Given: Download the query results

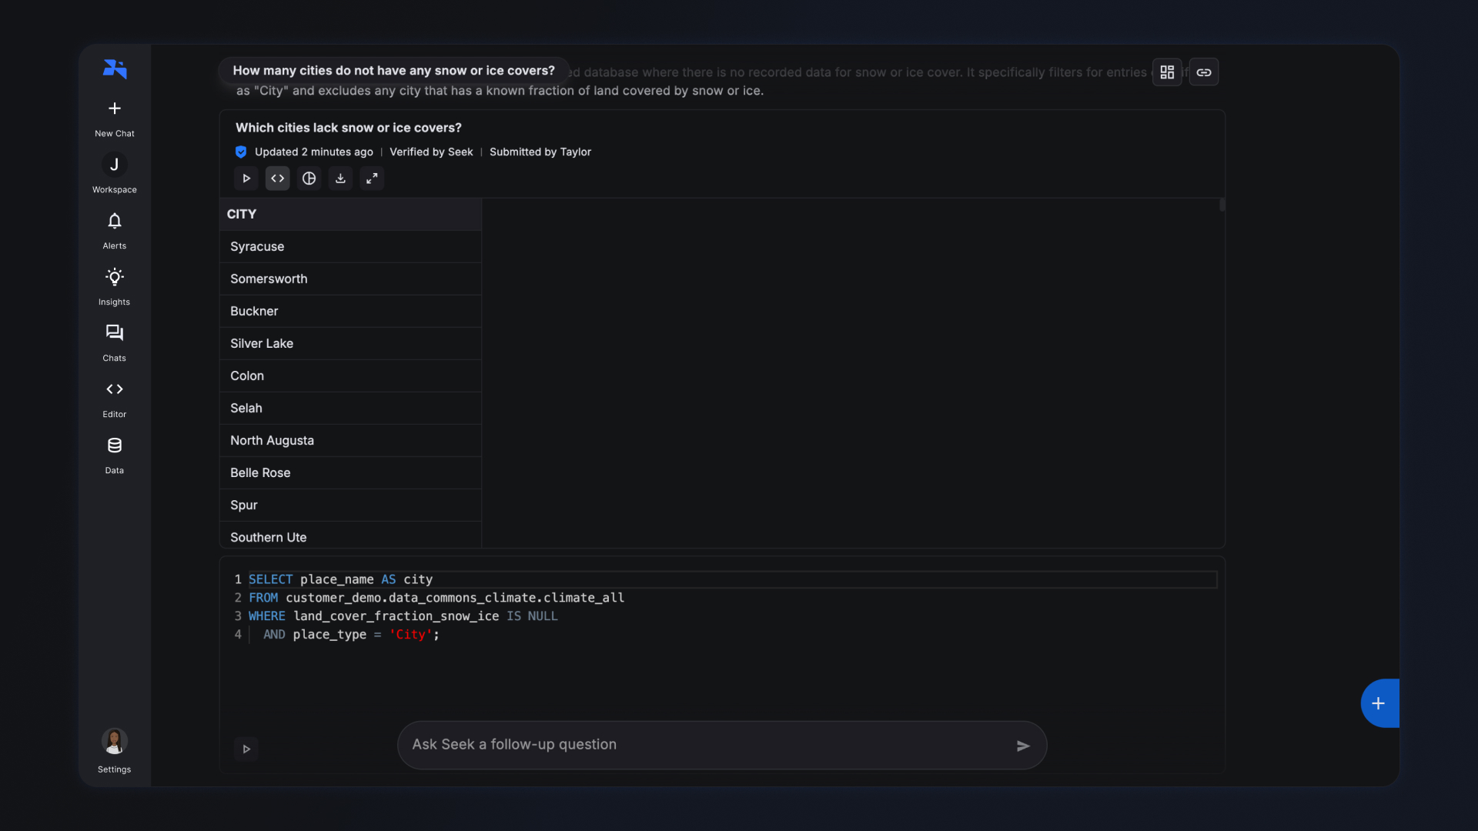Looking at the screenshot, I should (340, 179).
